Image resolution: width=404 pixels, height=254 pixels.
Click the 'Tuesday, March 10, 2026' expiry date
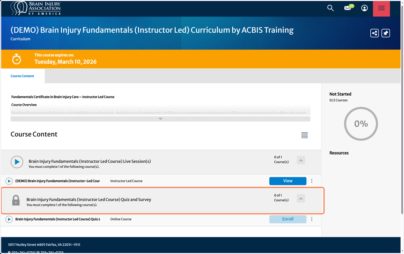point(65,62)
